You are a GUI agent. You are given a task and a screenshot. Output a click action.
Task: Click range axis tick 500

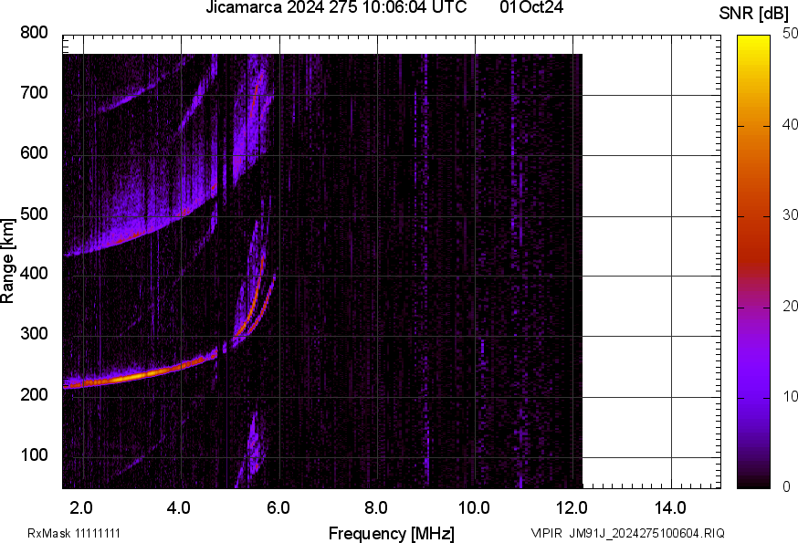coord(34,214)
